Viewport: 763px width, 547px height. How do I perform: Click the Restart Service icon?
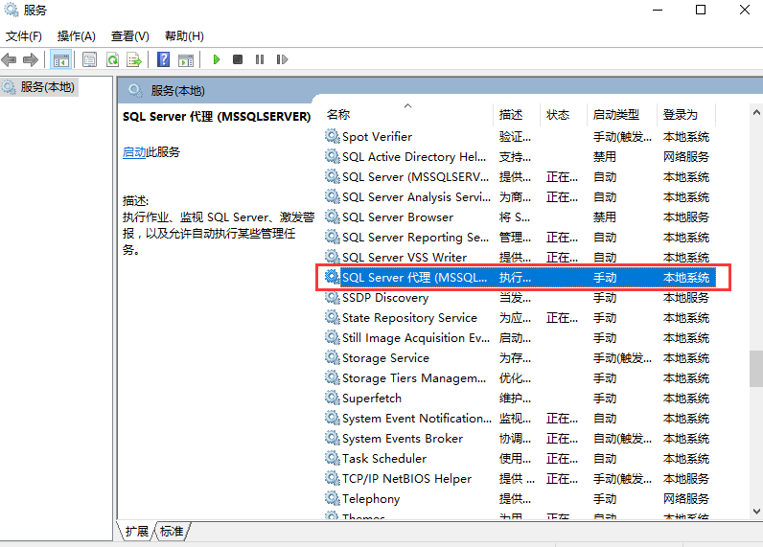pos(282,59)
